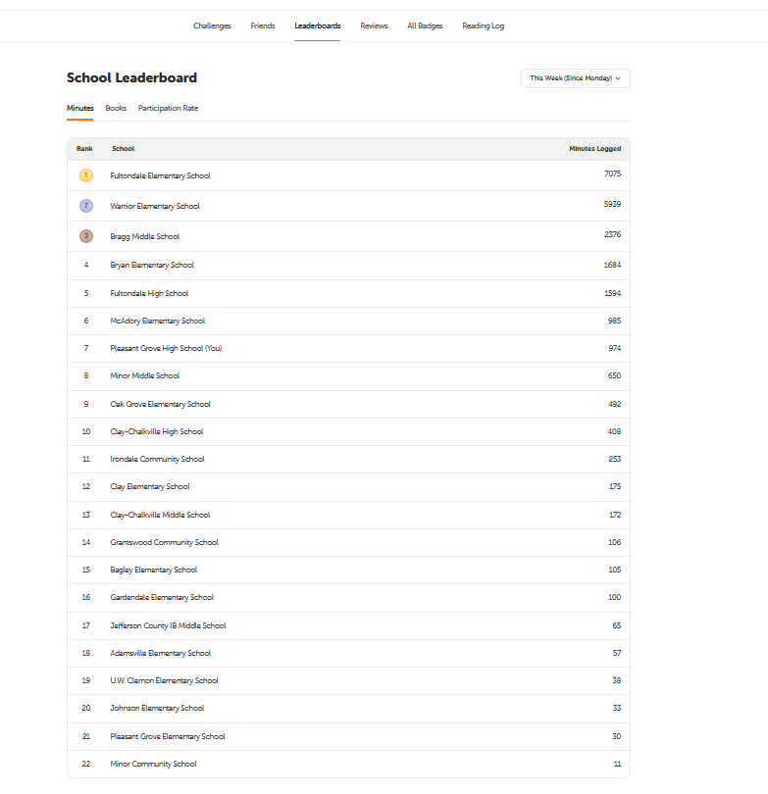Click the Rank column header

84,149
